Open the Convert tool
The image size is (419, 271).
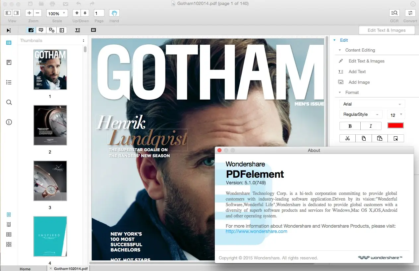410,13
